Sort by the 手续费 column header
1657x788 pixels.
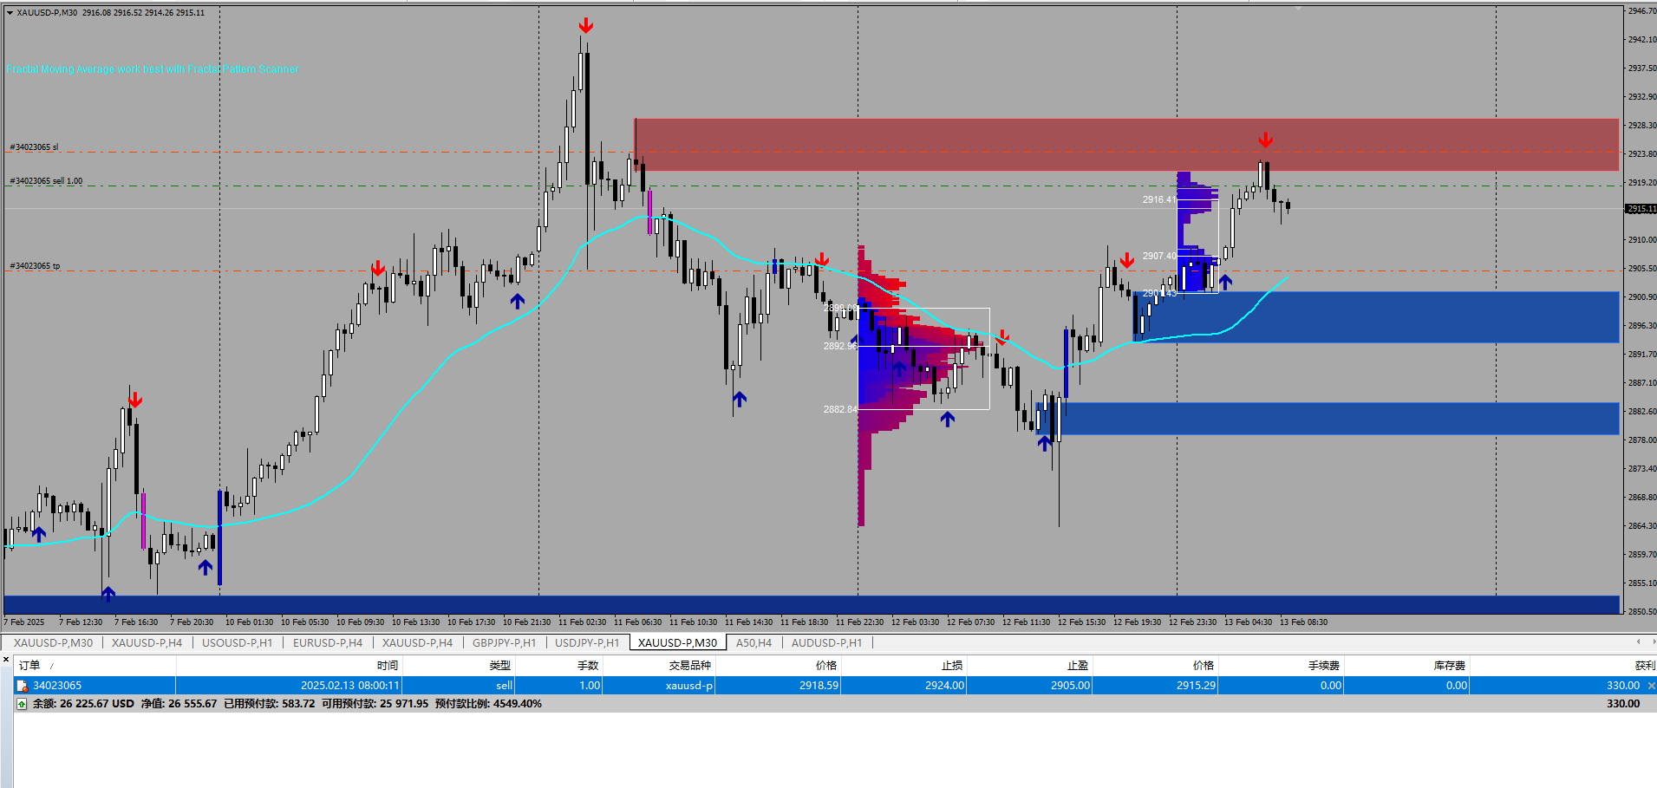[1324, 666]
